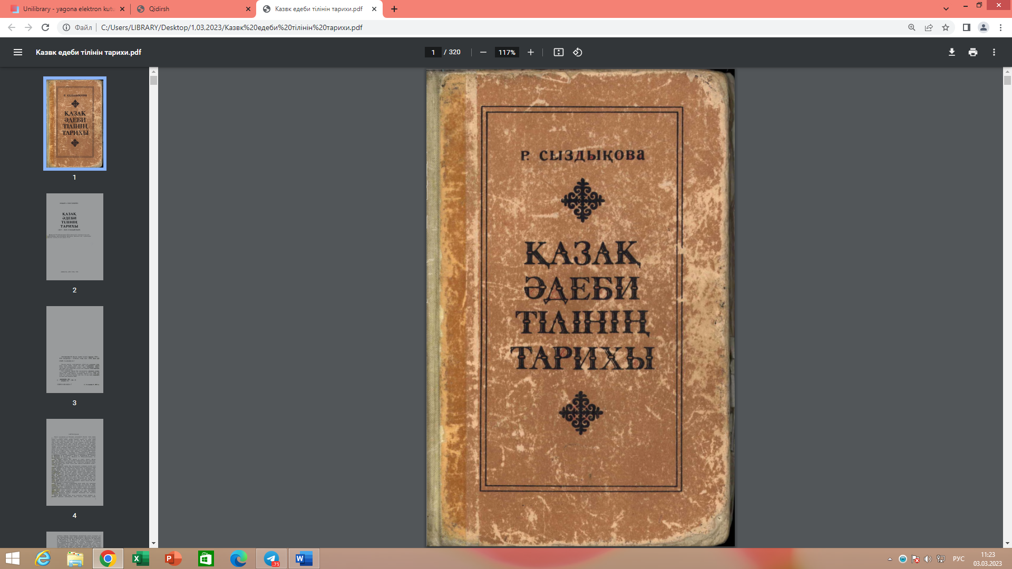The height and width of the screenshot is (569, 1012).
Task: Zoom out of the PDF page
Action: pyautogui.click(x=483, y=52)
